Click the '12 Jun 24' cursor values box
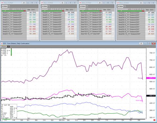The height and width of the screenshot is (123, 157). (x=9, y=111)
